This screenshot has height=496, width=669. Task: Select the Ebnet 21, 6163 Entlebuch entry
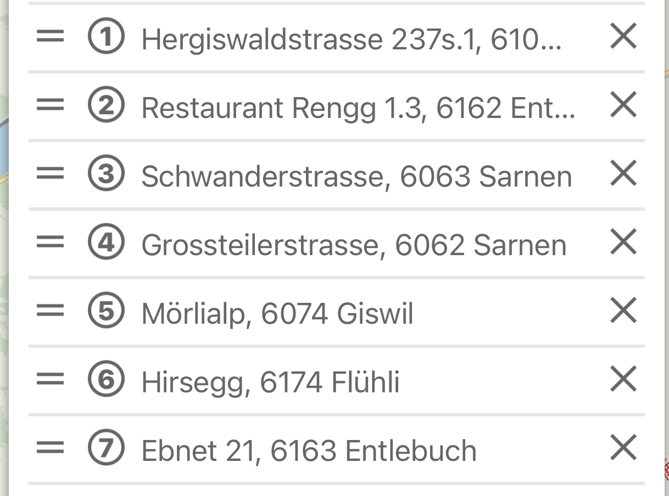[x=309, y=450]
